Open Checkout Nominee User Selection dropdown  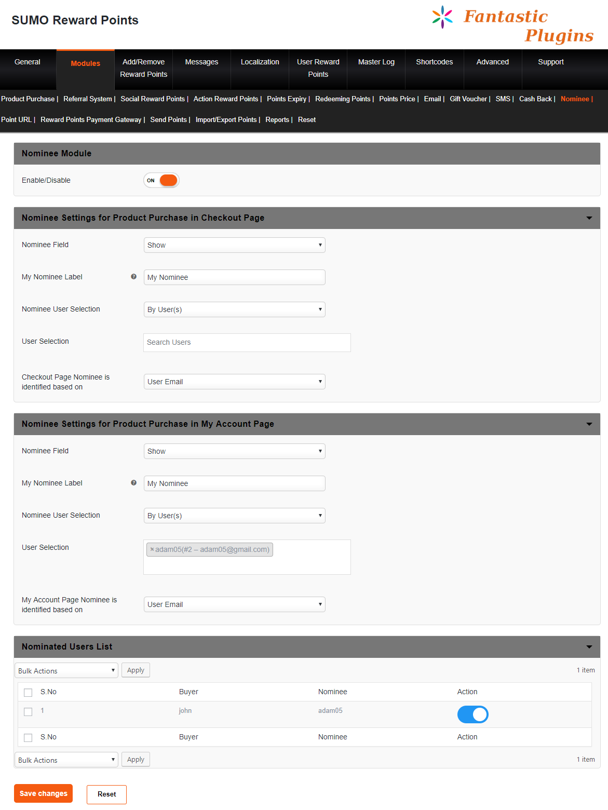point(235,309)
